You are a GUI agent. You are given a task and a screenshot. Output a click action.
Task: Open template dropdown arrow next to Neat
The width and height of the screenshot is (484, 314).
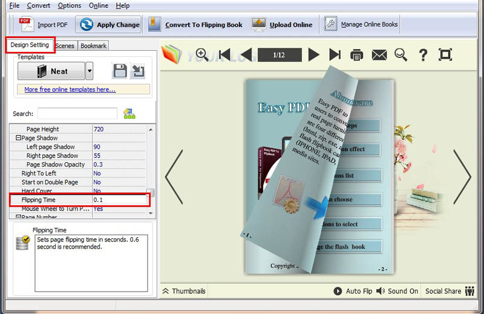(89, 71)
